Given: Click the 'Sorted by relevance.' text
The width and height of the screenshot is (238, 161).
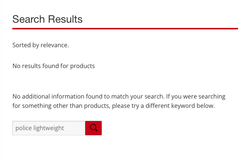Looking at the screenshot, I should point(41,45).
